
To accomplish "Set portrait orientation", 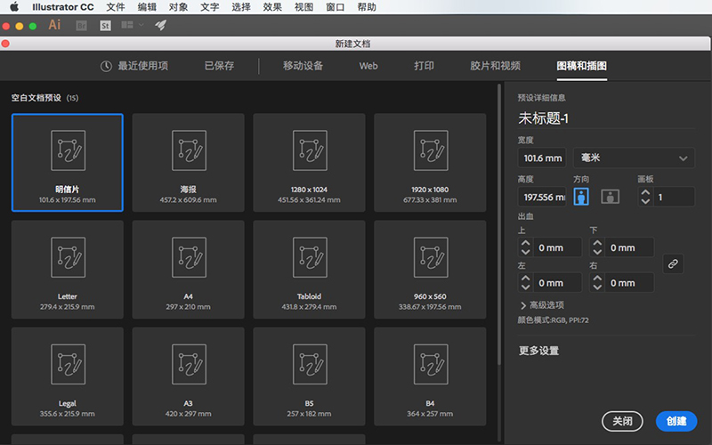I will (x=581, y=197).
